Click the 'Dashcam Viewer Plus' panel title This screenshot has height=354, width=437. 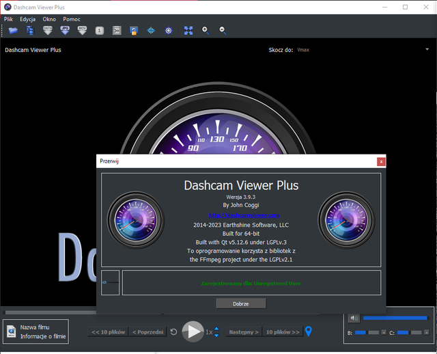coord(33,50)
